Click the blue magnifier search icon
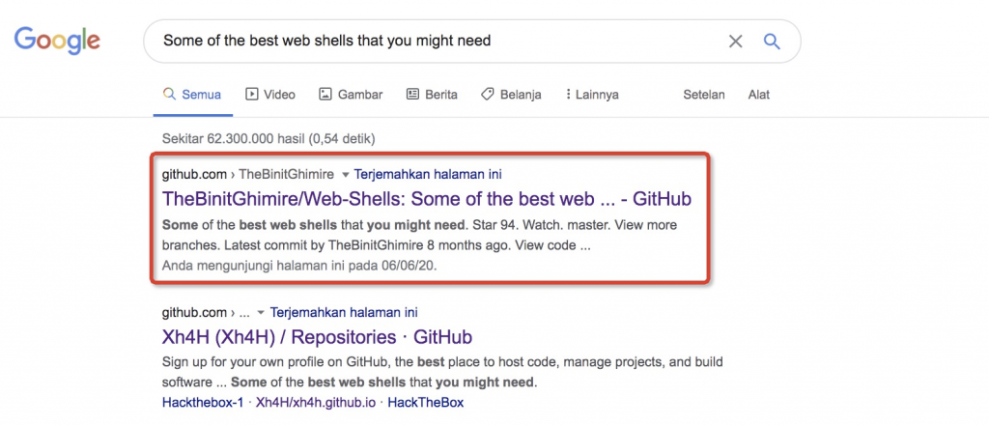The image size is (989, 426). pos(772,42)
